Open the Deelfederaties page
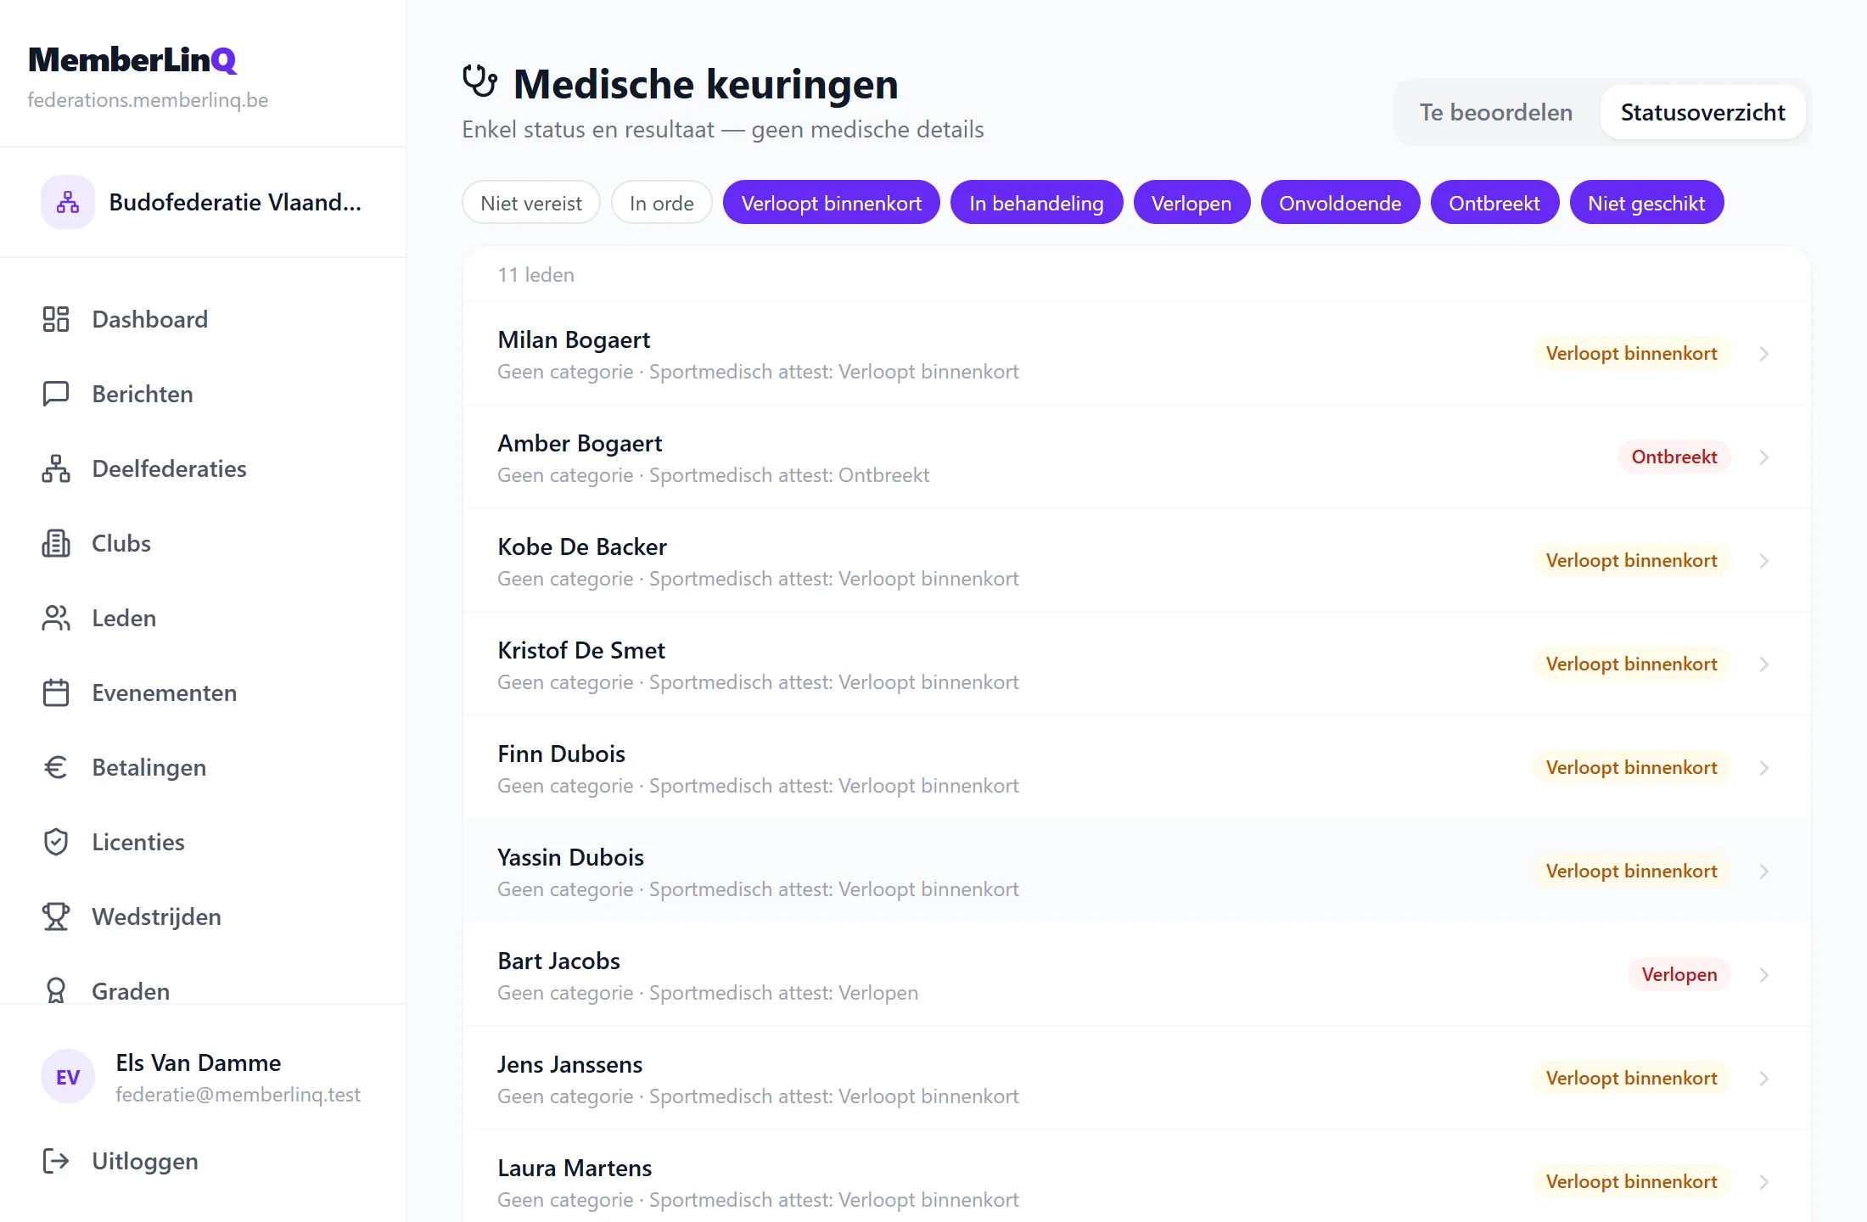The image size is (1867, 1222). (203, 468)
